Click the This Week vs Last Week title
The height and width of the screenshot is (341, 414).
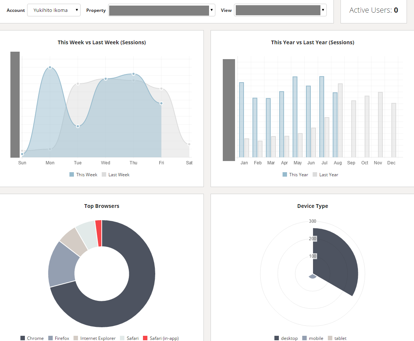point(102,42)
